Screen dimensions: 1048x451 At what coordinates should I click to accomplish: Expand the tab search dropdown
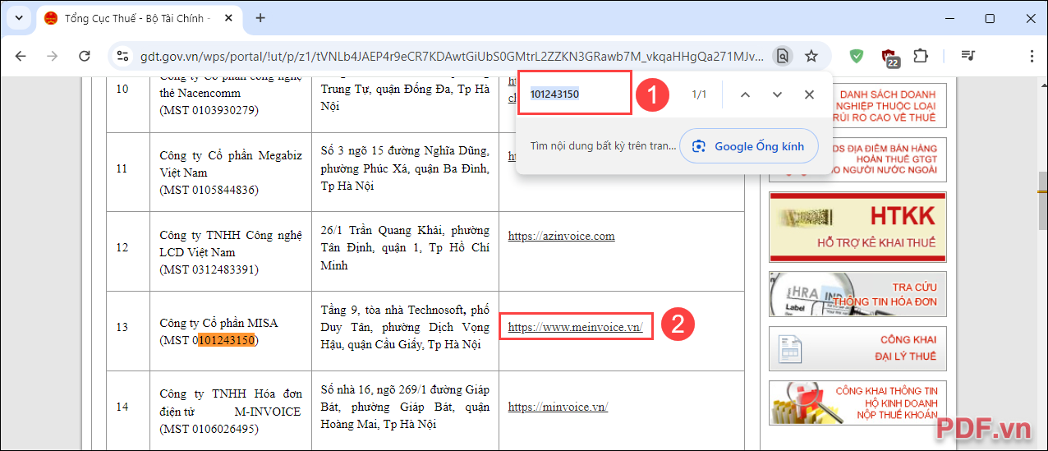tap(18, 18)
